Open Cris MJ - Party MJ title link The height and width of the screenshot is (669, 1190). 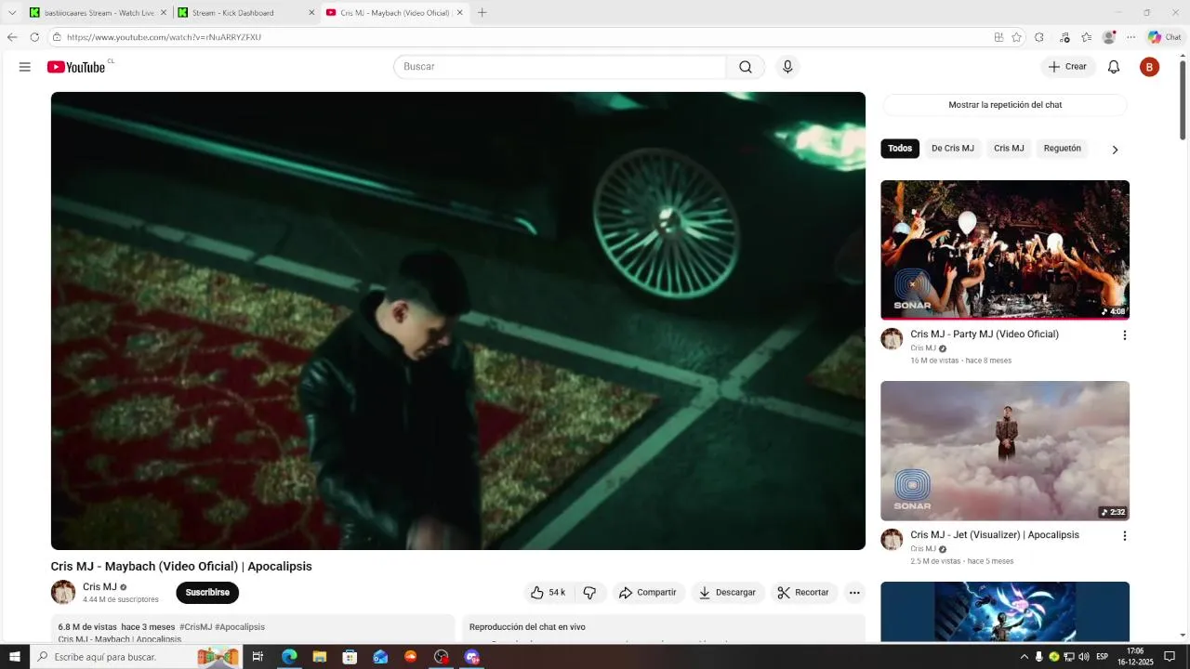[x=985, y=334]
